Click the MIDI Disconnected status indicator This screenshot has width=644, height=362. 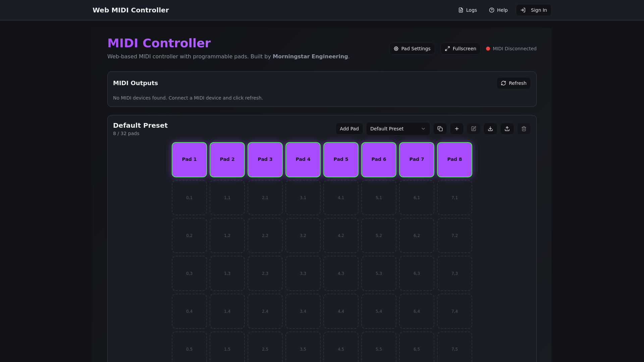511,49
